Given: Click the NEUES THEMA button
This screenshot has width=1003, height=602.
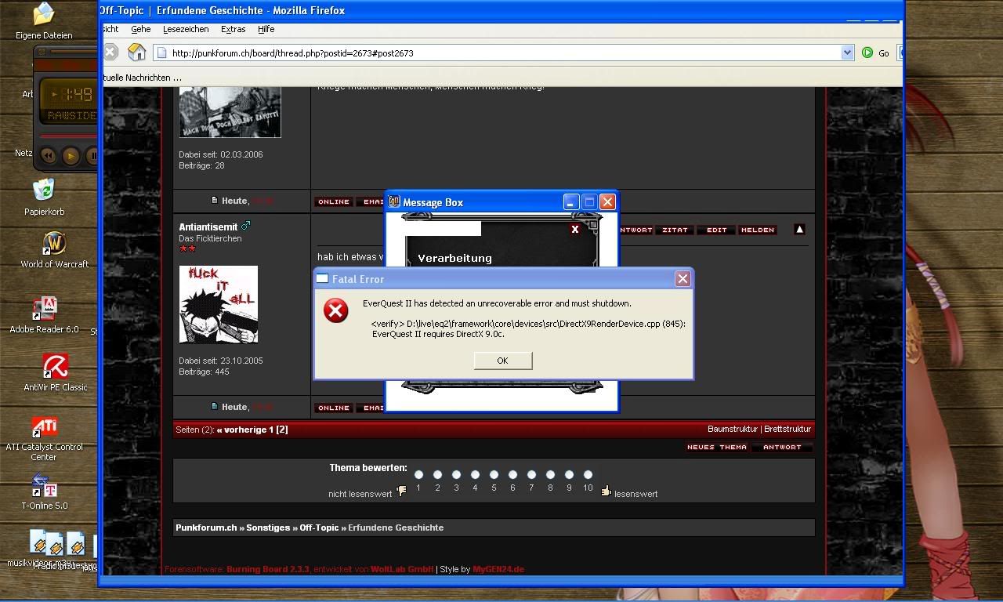Looking at the screenshot, I should click(717, 448).
